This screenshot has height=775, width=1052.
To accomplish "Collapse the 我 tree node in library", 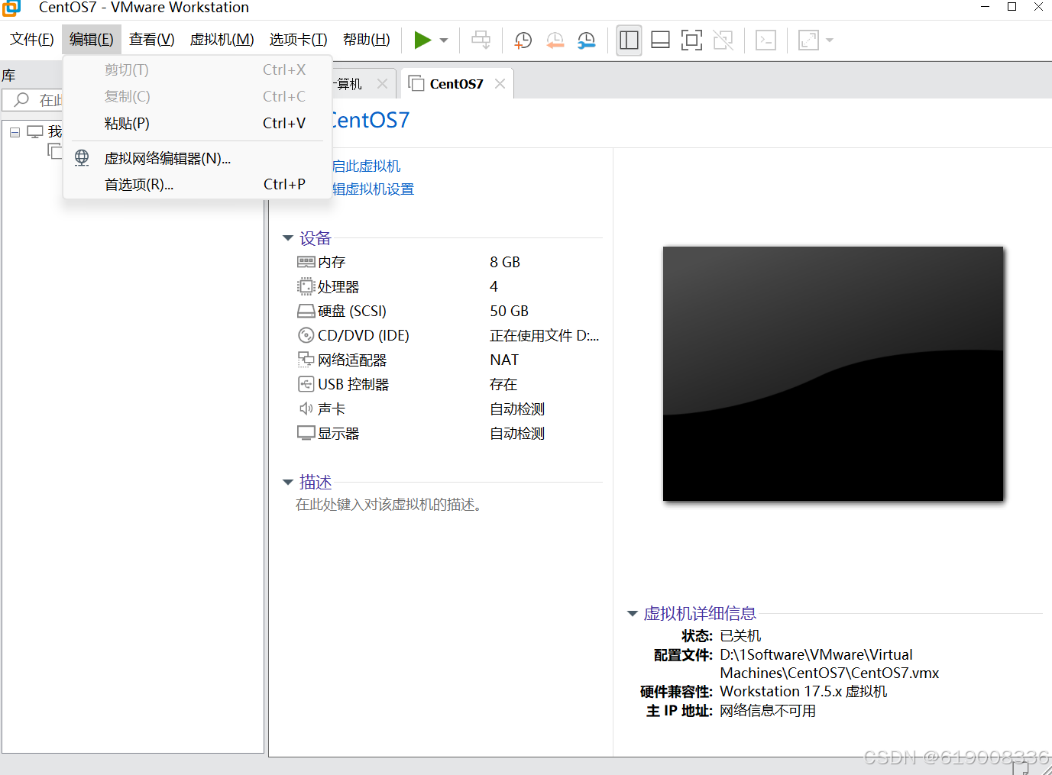I will click(15, 132).
